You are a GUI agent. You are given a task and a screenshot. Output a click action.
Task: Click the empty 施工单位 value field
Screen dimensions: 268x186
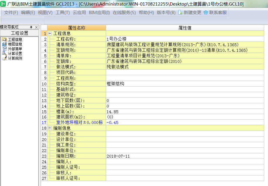[185, 145]
